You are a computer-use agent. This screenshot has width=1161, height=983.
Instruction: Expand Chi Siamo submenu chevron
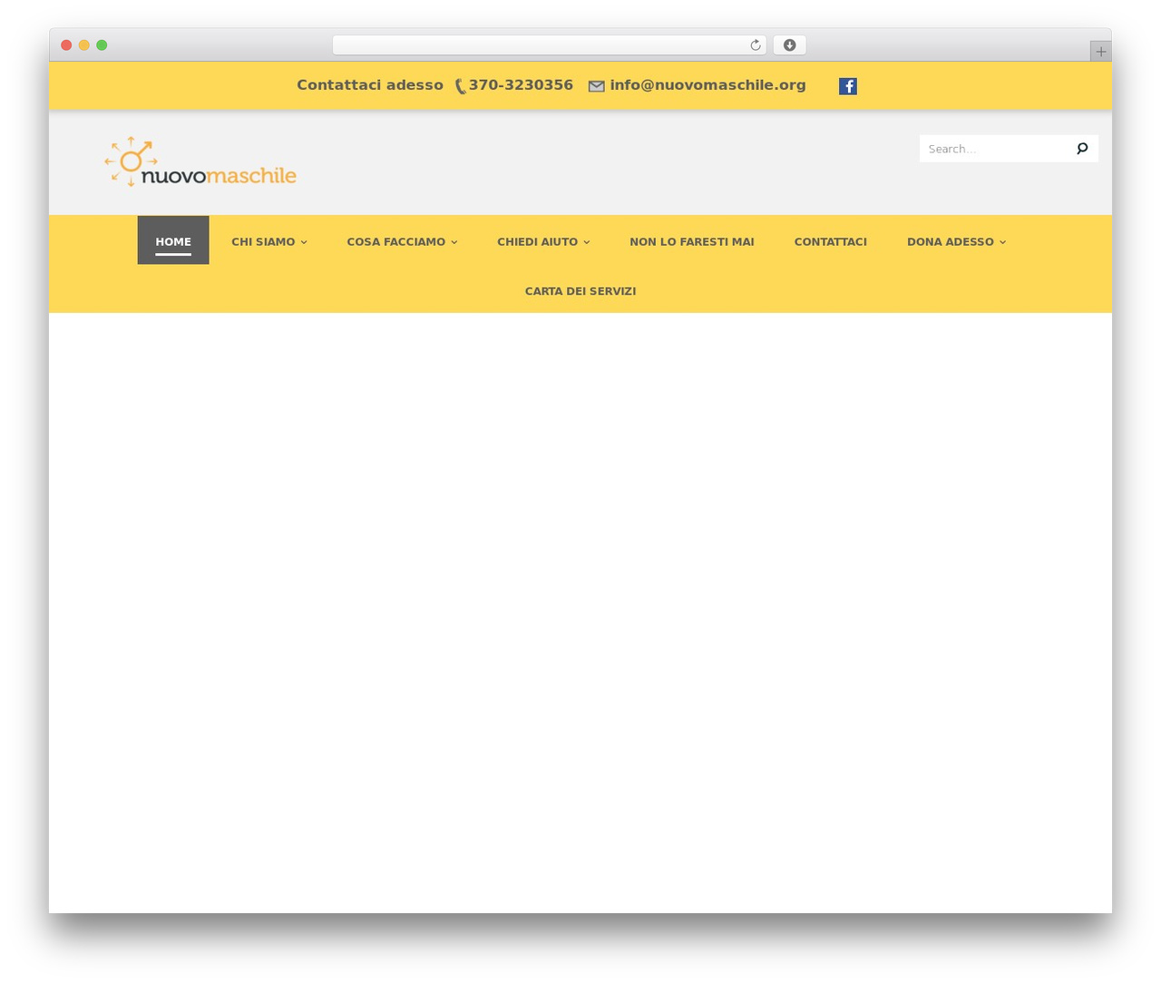[304, 242]
